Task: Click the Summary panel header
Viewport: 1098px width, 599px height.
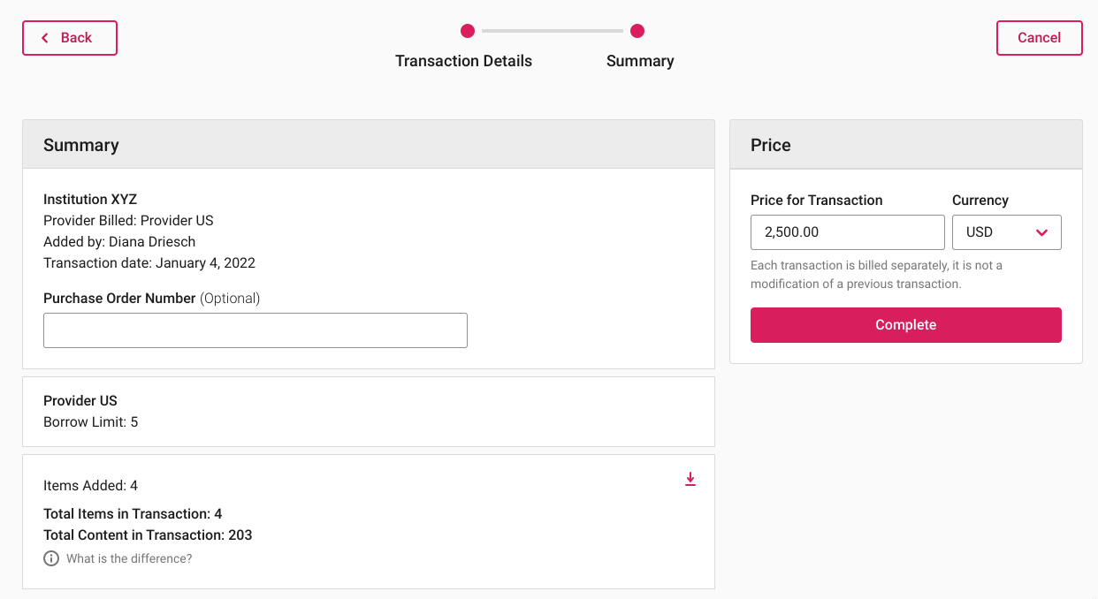Action: click(x=369, y=145)
